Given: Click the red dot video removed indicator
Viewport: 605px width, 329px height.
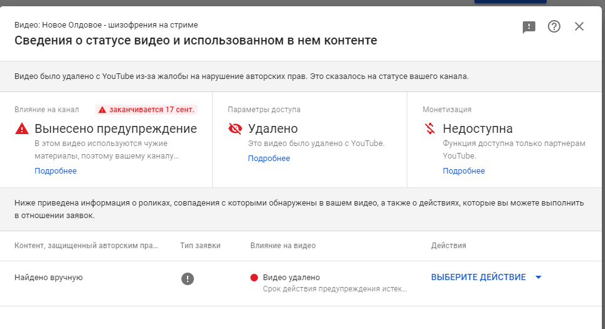Looking at the screenshot, I should coord(254,278).
